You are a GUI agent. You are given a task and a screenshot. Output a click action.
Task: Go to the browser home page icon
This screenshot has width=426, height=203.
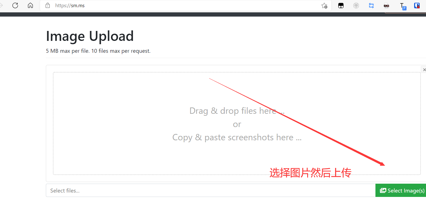tap(30, 6)
